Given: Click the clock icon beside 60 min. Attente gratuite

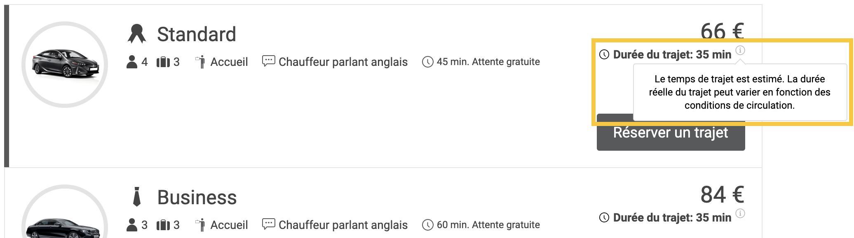Looking at the screenshot, I should [428, 225].
